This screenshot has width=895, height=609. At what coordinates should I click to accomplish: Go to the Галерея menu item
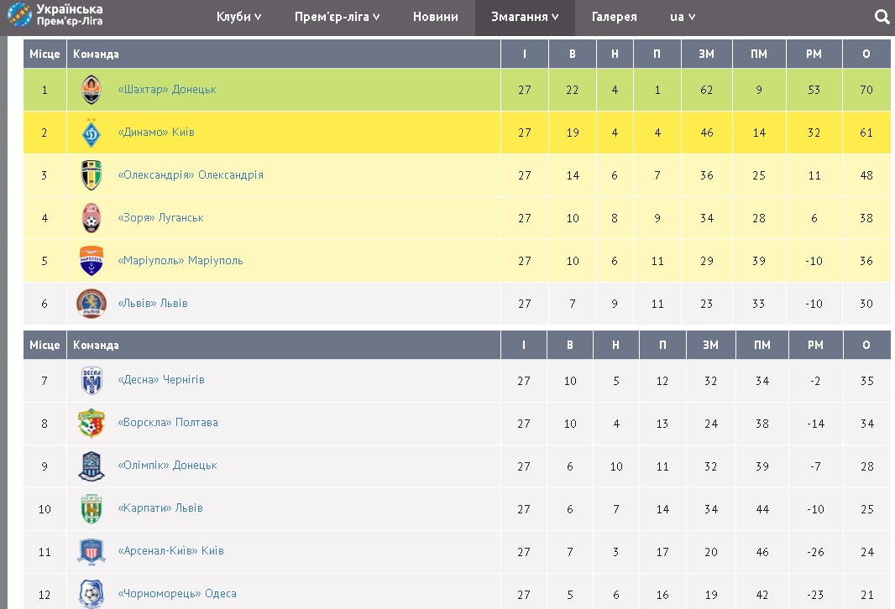coord(614,17)
